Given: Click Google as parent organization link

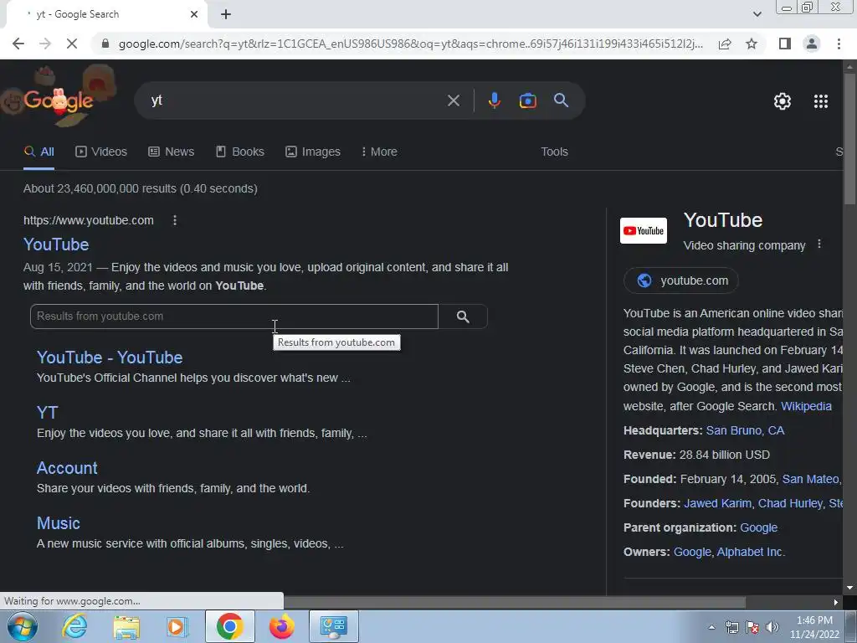Looking at the screenshot, I should [758, 527].
